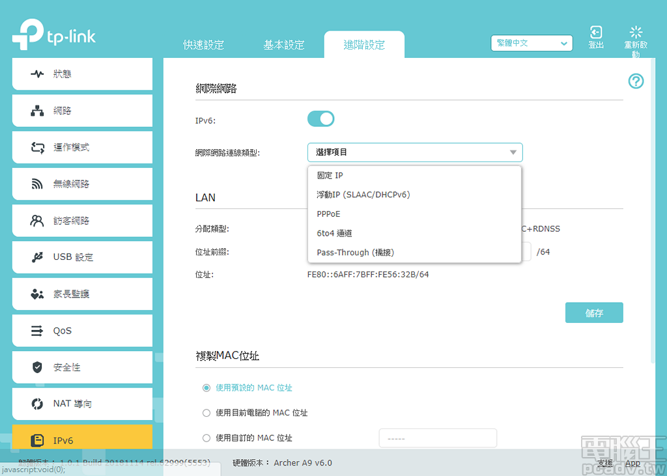Select use default MAC address radio
The height and width of the screenshot is (476, 667).
click(x=206, y=388)
